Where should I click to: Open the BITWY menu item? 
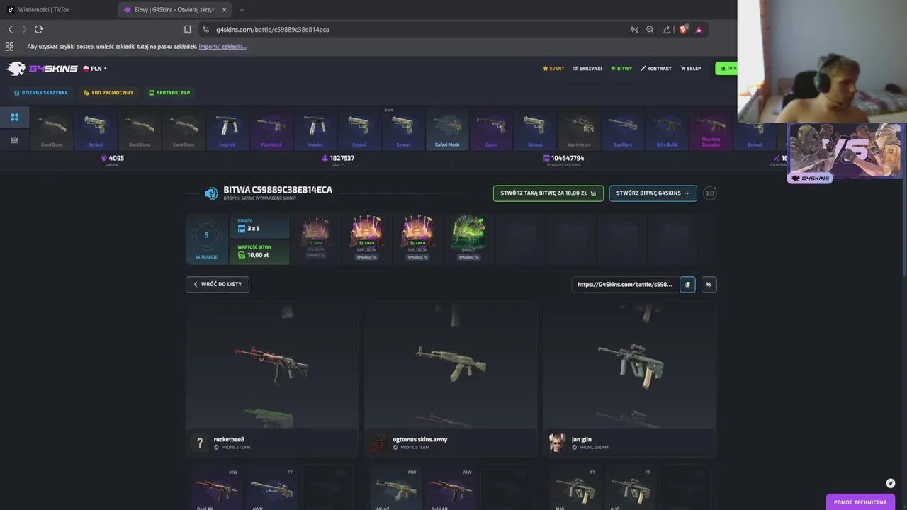click(621, 69)
